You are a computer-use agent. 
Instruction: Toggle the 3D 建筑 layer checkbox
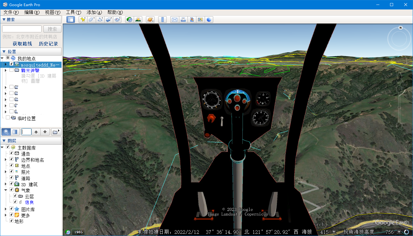click(x=12, y=184)
